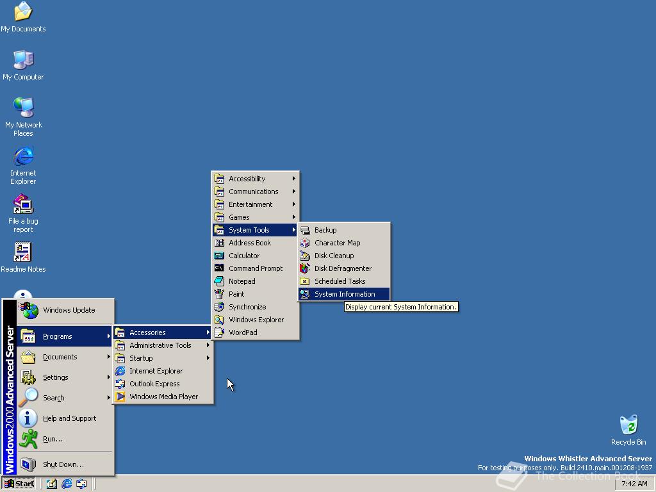Launch Notepad from Accessories menu
The height and width of the screenshot is (492, 656).
click(x=255, y=282)
